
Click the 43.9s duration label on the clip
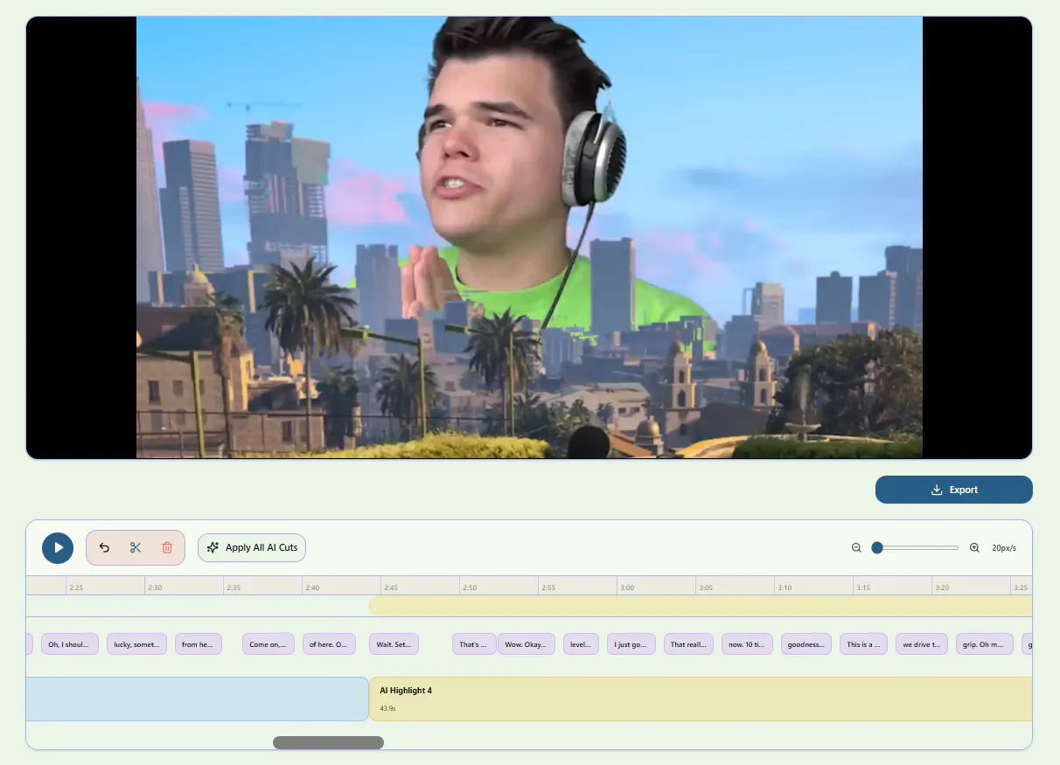[387, 708]
